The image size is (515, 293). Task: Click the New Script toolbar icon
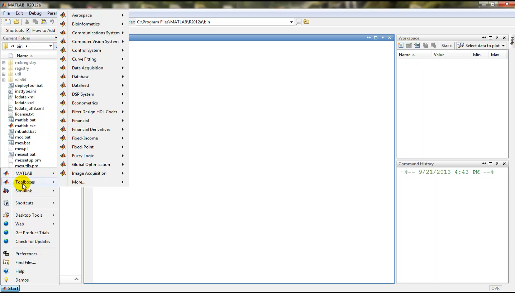coord(8,22)
